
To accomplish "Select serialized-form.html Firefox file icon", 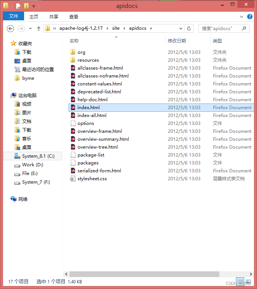I will 73,171.
